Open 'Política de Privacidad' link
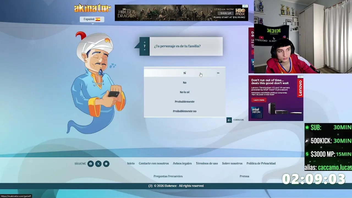The height and width of the screenshot is (198, 352). [x=261, y=163]
